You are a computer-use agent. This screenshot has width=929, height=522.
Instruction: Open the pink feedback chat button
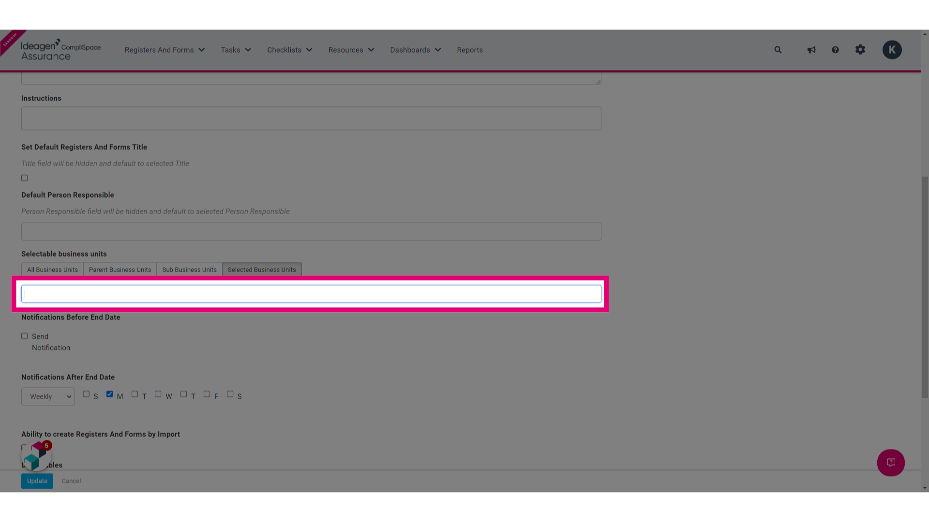[x=891, y=463]
